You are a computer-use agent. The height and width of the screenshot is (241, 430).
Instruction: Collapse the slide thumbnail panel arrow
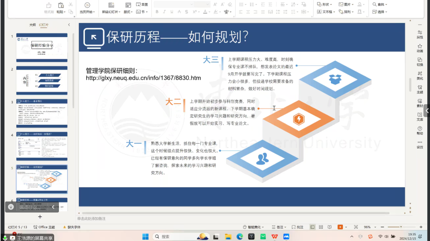[x=69, y=25]
